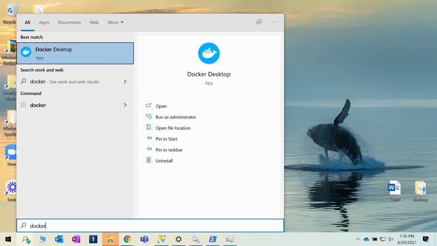Click Google Chrome icon in taskbar
The height and width of the screenshot is (246, 437).
pos(127,239)
